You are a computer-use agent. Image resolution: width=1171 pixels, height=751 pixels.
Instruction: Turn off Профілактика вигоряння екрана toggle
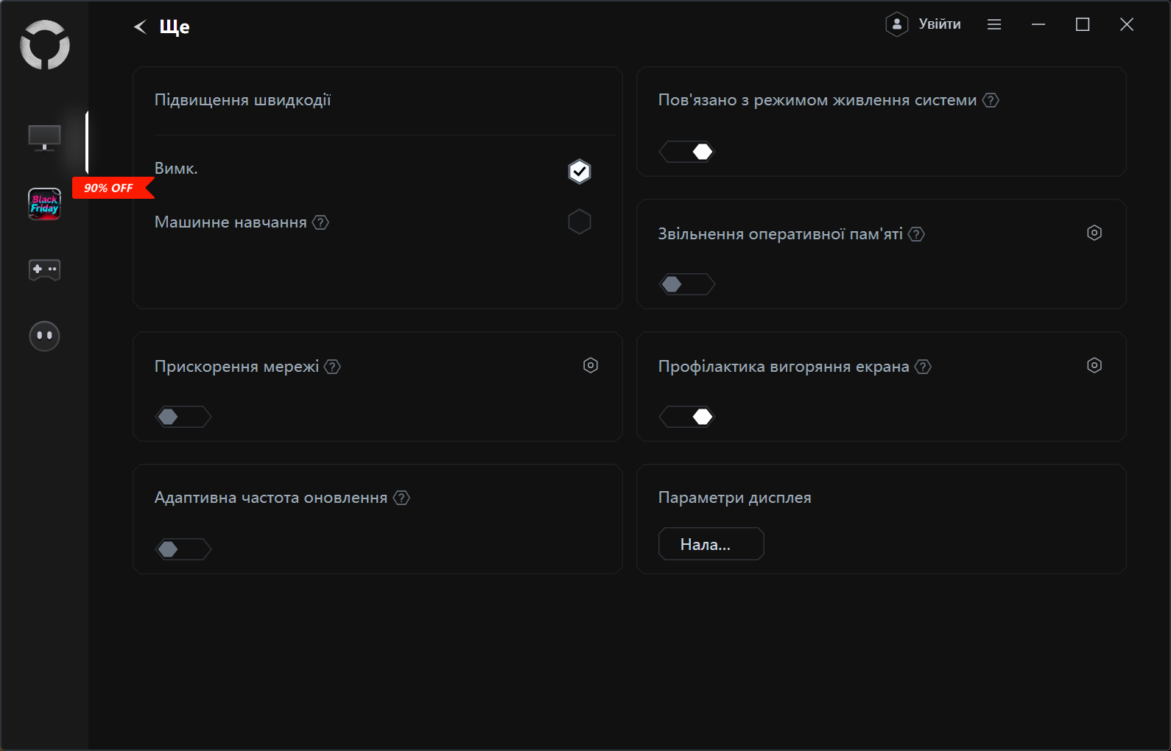pyautogui.click(x=686, y=417)
